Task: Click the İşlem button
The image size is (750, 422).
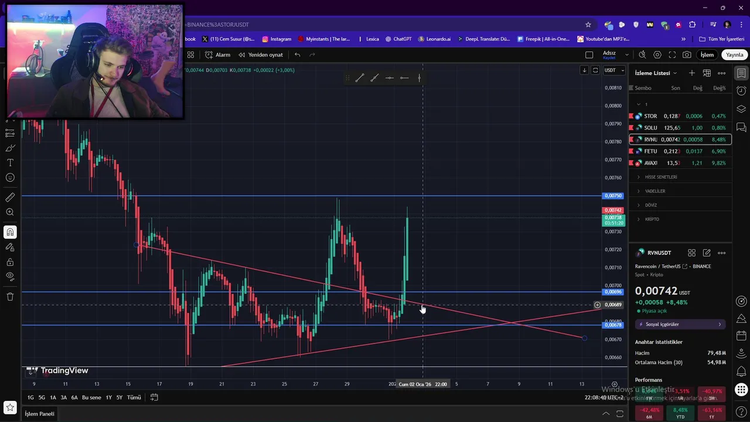Action: (x=707, y=55)
